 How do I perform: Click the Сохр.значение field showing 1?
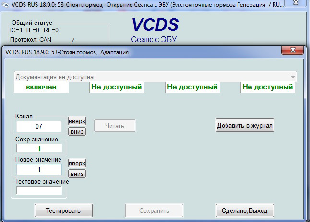(x=39, y=148)
